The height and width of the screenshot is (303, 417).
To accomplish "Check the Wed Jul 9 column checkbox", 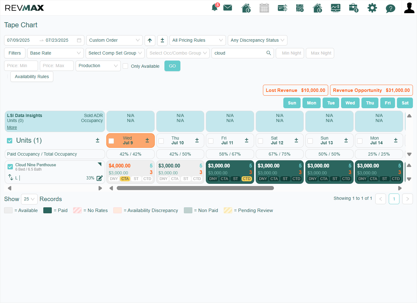I will click(111, 141).
